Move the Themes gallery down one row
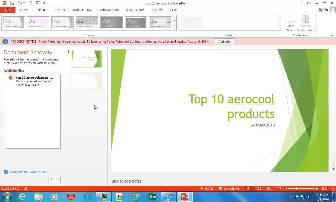Image resolution: width=336 pixels, height=202 pixels. pyautogui.click(x=175, y=23)
